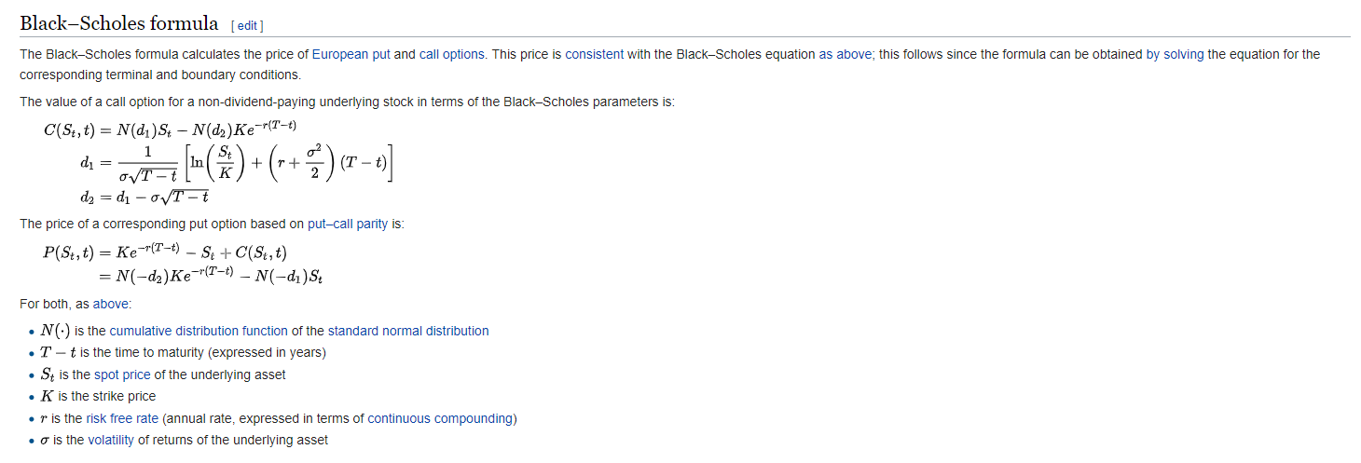
Task: Click 'above' link in 'For both, as above'
Action: click(x=112, y=304)
